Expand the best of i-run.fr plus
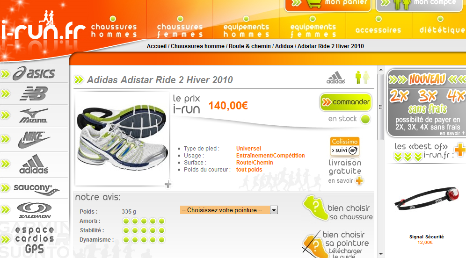The image size is (466, 258). [x=460, y=150]
